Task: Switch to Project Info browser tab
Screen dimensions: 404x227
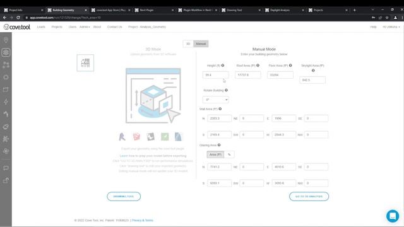Action: [x=23, y=10]
